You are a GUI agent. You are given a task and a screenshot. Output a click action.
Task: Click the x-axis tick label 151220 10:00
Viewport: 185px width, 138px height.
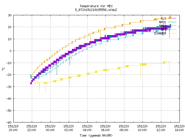tap(142, 128)
